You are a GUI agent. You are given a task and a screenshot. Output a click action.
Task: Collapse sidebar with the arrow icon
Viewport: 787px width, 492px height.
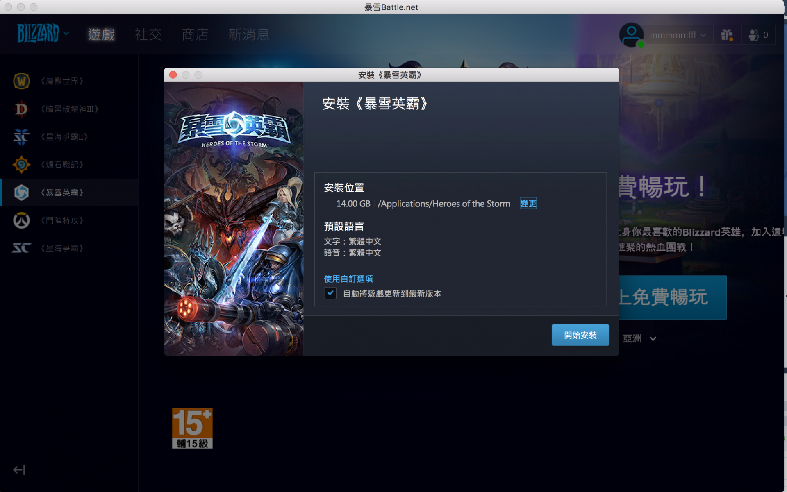click(x=19, y=469)
